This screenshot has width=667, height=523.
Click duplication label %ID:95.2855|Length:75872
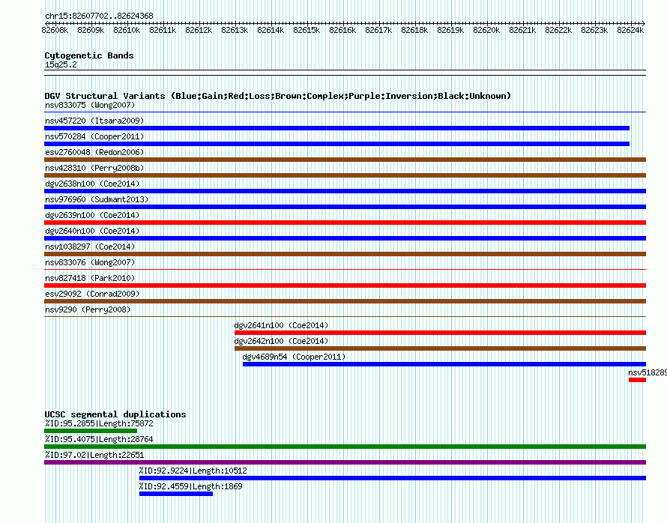pyautogui.click(x=99, y=423)
